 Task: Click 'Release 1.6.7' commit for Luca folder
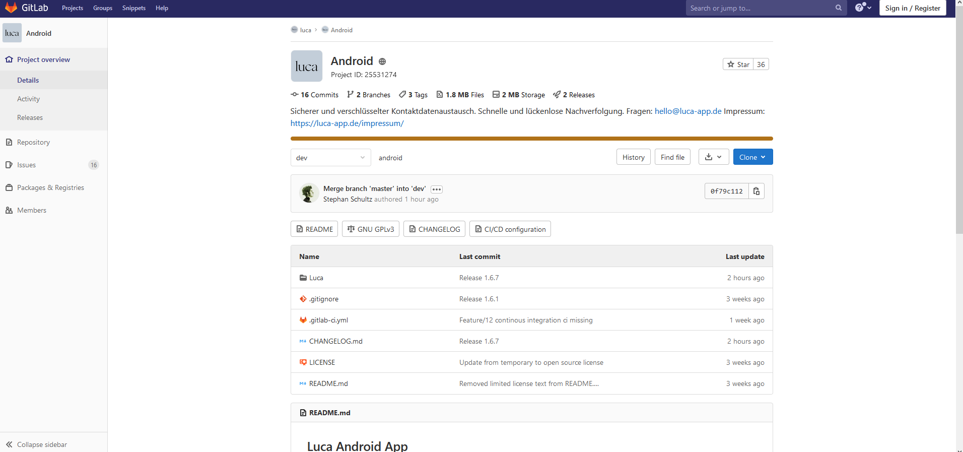pos(479,278)
